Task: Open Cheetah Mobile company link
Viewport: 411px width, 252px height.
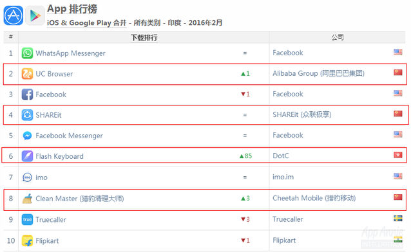Action: 314,198
